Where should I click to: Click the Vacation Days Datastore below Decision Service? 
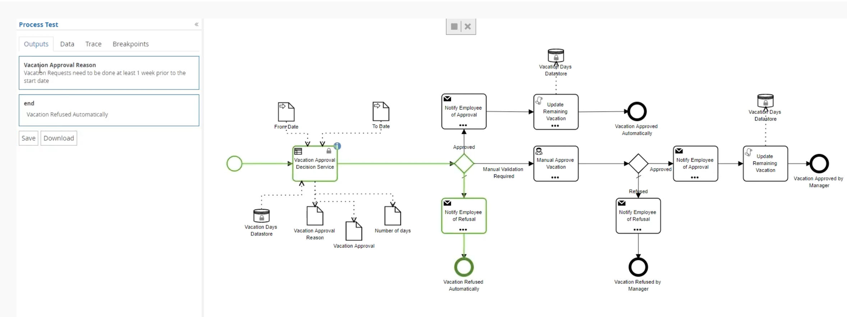261,216
